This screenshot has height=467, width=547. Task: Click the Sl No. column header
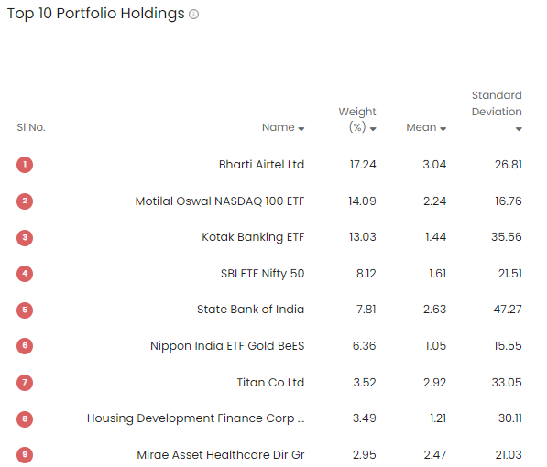click(x=31, y=127)
